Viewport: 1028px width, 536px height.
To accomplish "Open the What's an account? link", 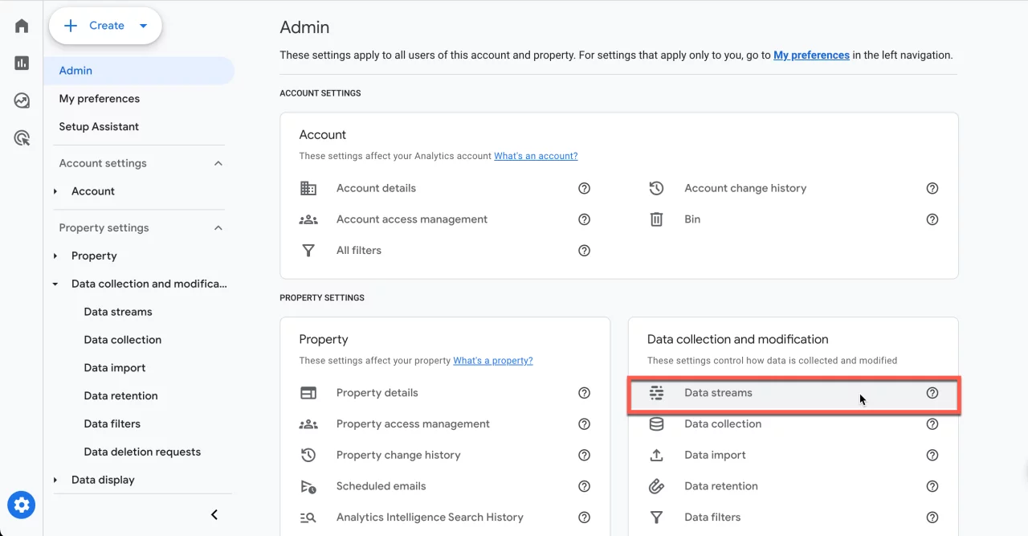I will [536, 156].
